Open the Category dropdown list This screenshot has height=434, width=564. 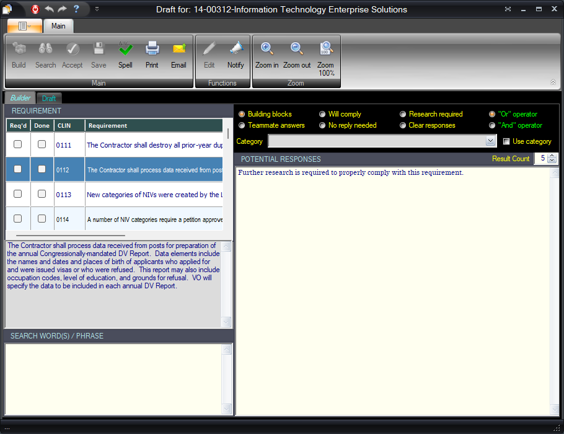pyautogui.click(x=490, y=141)
